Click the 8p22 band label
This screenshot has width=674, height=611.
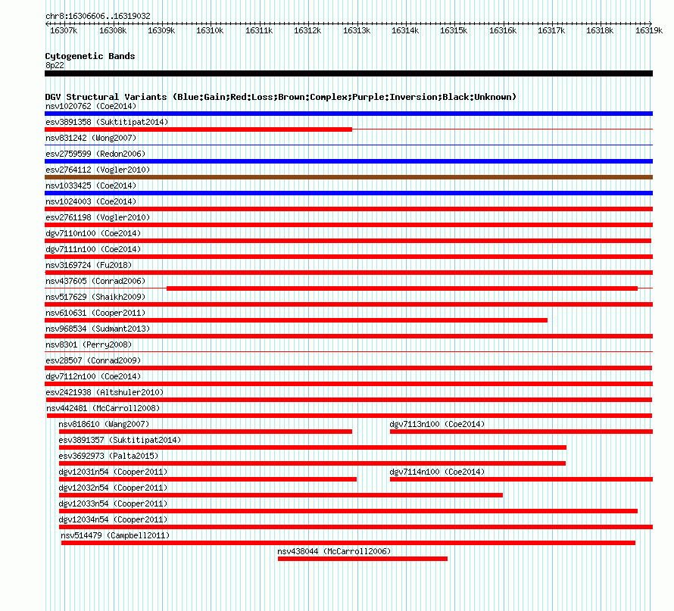coord(55,65)
